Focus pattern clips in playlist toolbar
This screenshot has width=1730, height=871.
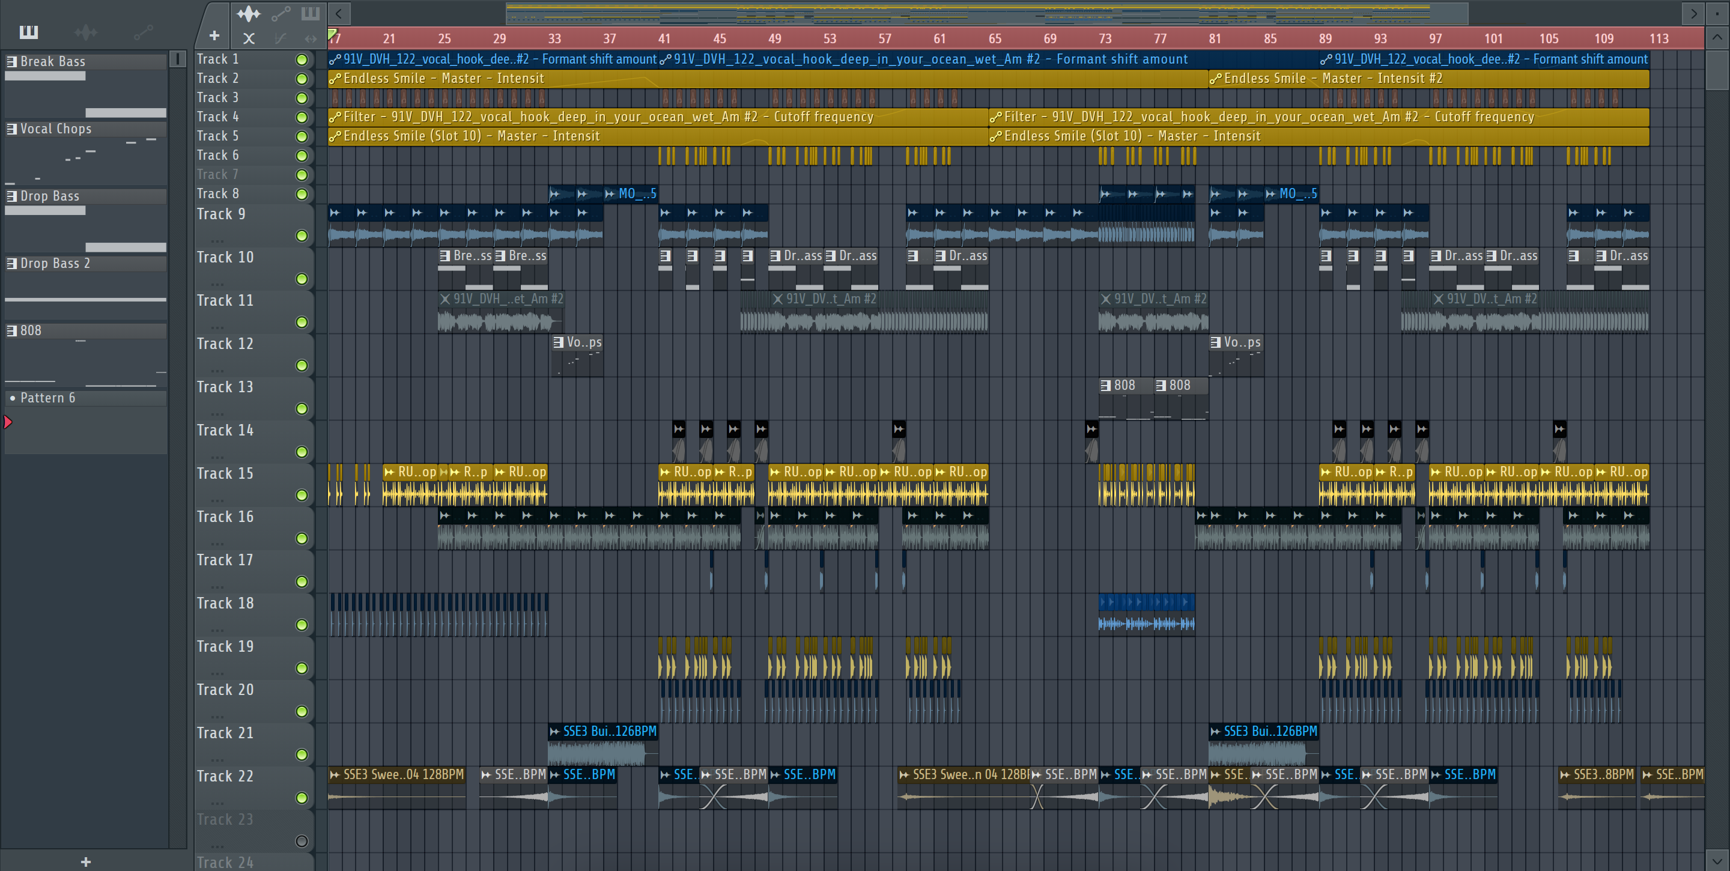click(311, 13)
